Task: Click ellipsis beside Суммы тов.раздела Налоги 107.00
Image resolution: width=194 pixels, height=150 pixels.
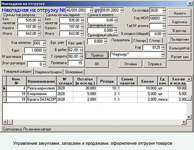Action: 39,27
